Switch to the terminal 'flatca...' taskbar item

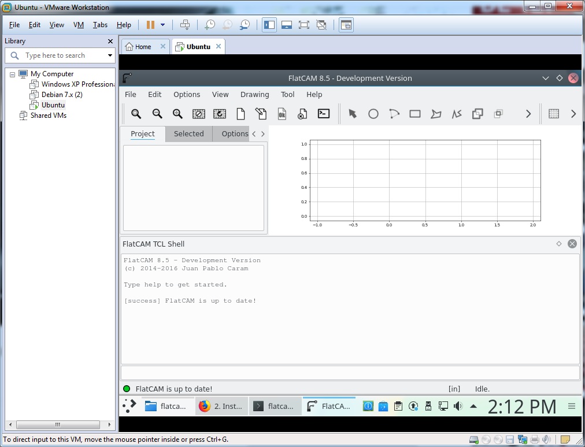point(274,407)
